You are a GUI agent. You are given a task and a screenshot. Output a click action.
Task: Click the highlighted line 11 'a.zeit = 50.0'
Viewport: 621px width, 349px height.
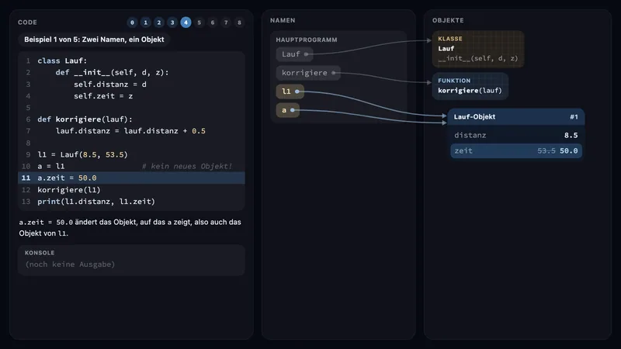131,178
